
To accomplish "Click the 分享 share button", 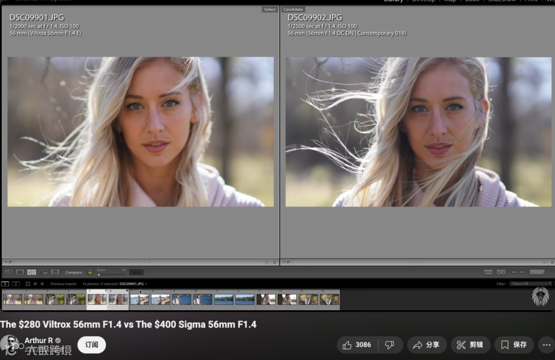I will click(x=427, y=345).
